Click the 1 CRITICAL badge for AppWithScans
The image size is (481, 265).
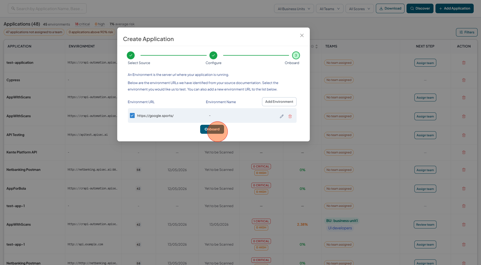[x=261, y=221]
